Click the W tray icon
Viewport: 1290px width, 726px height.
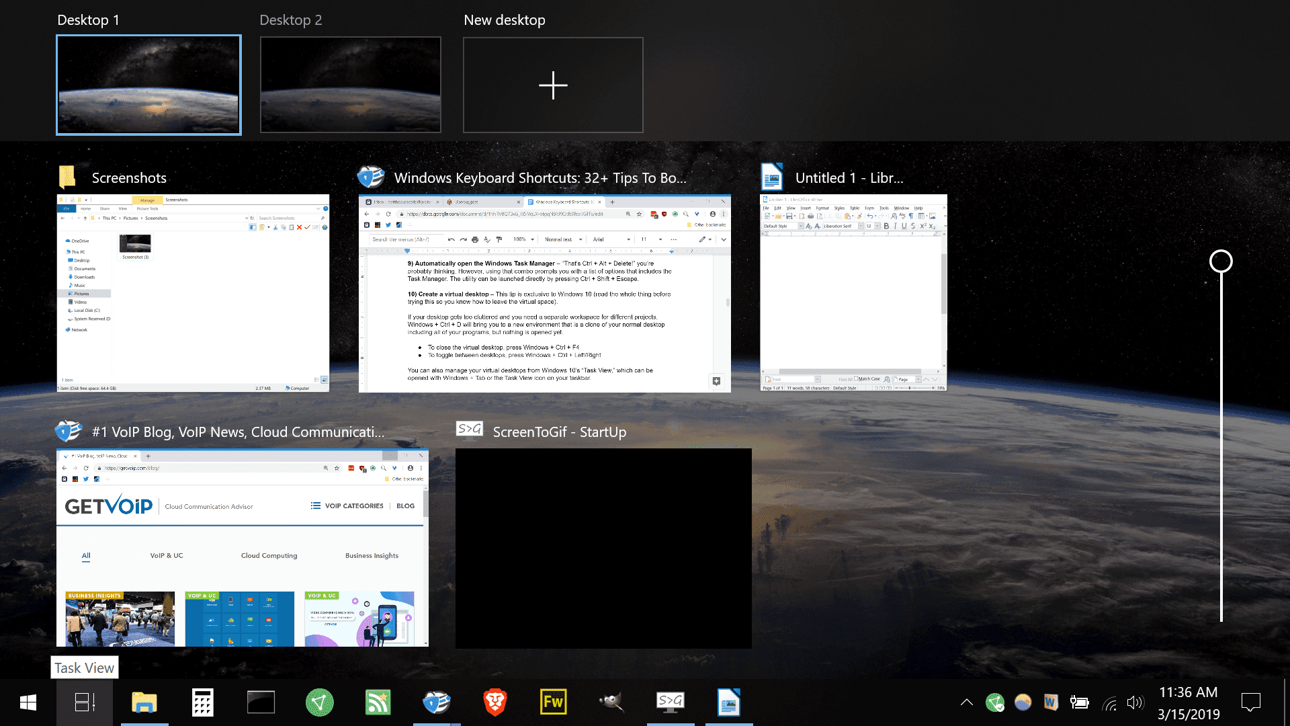coord(1051,702)
